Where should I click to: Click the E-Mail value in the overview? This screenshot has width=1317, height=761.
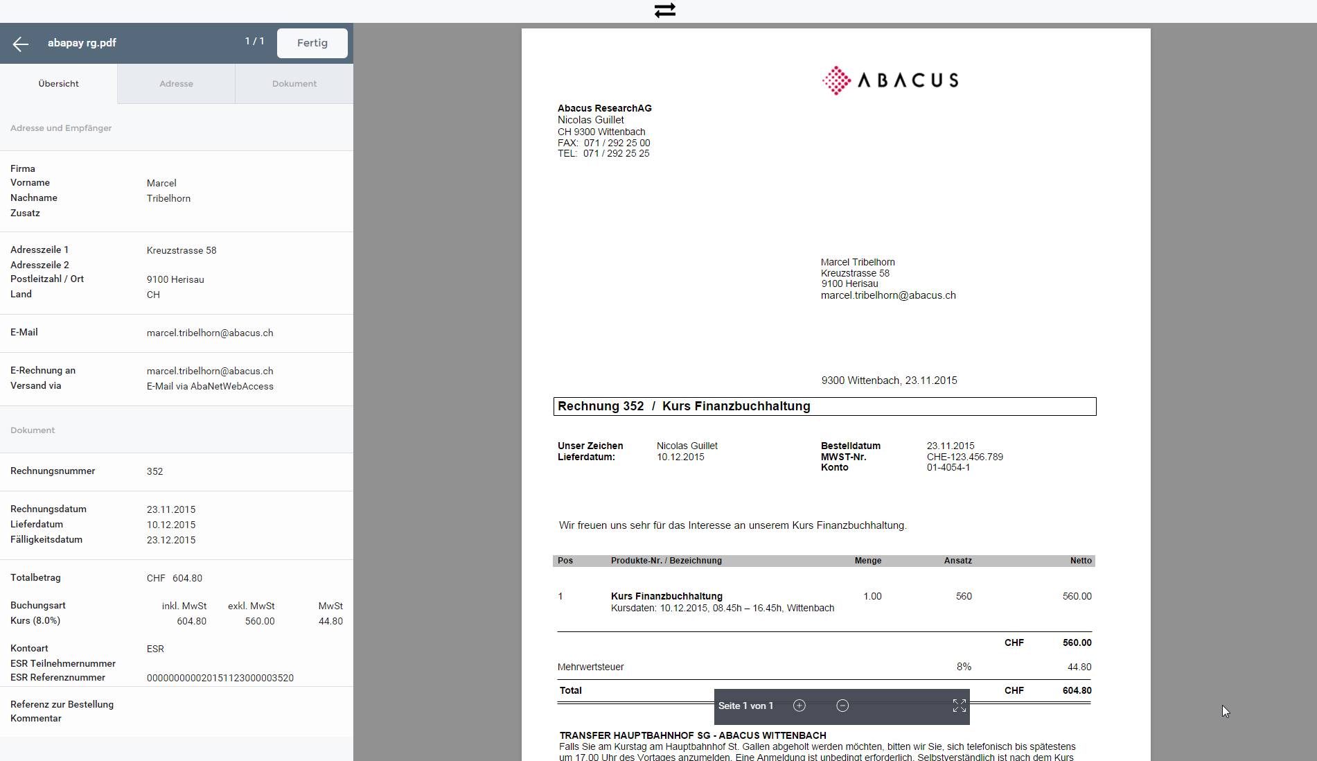(x=210, y=333)
